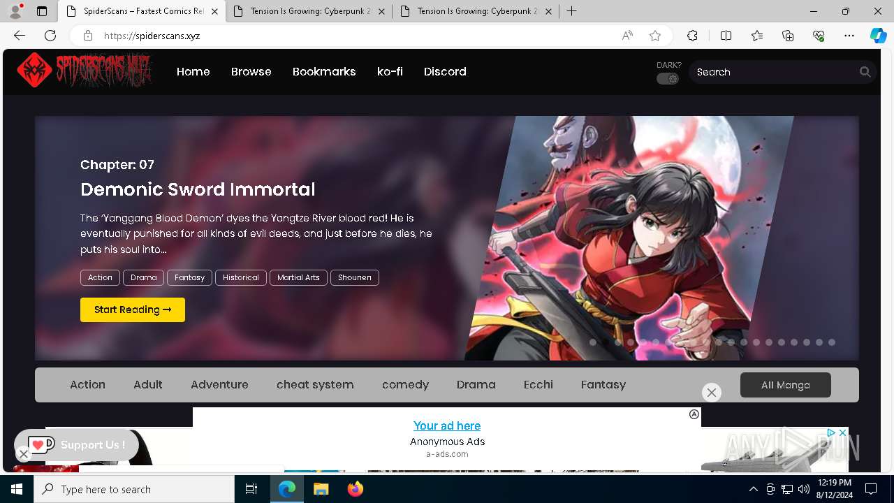Switch to second Tension Is Growing tab
Screen dimensions: 894x503
[x=475, y=11]
